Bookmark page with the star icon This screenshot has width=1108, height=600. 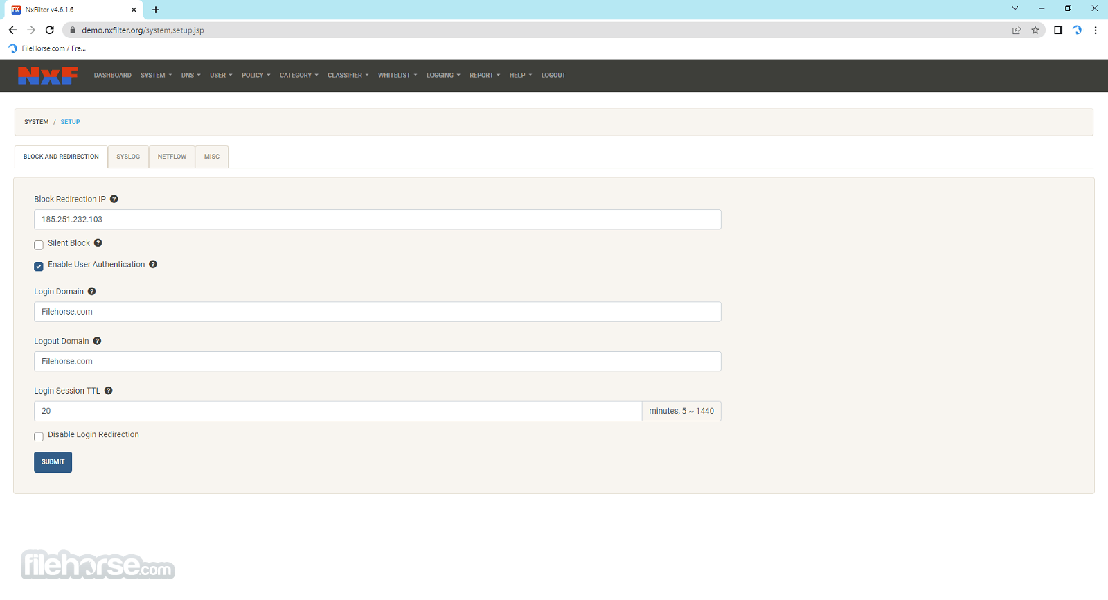point(1035,30)
